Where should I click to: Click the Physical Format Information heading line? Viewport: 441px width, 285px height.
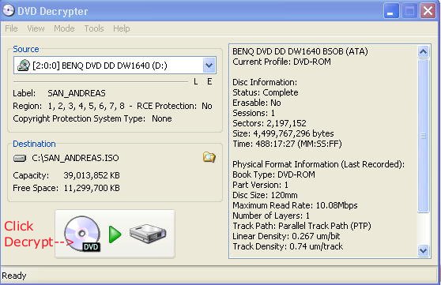pos(318,164)
